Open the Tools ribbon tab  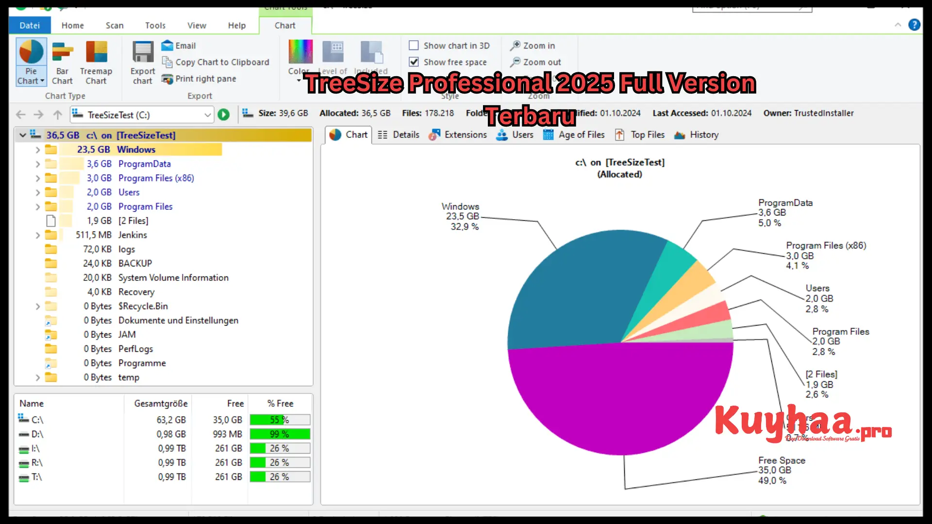[x=155, y=25]
